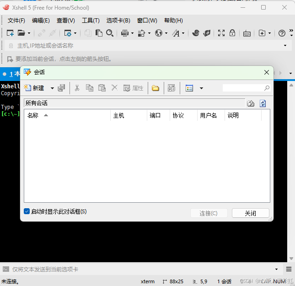Click the terminal scrollbar up arrow

[x=291, y=85]
